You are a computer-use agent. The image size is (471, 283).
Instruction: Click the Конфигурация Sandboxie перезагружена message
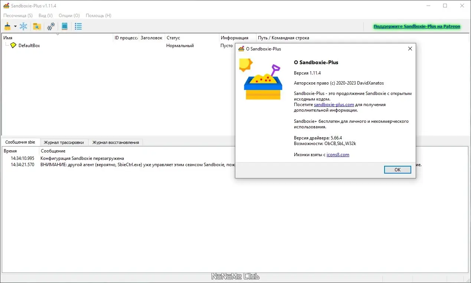pos(82,158)
